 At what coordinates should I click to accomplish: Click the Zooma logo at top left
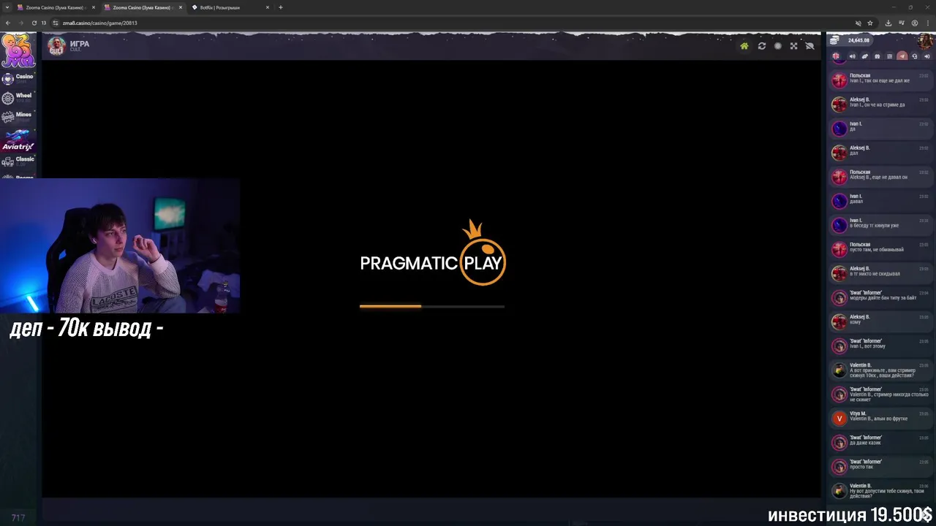point(18,50)
